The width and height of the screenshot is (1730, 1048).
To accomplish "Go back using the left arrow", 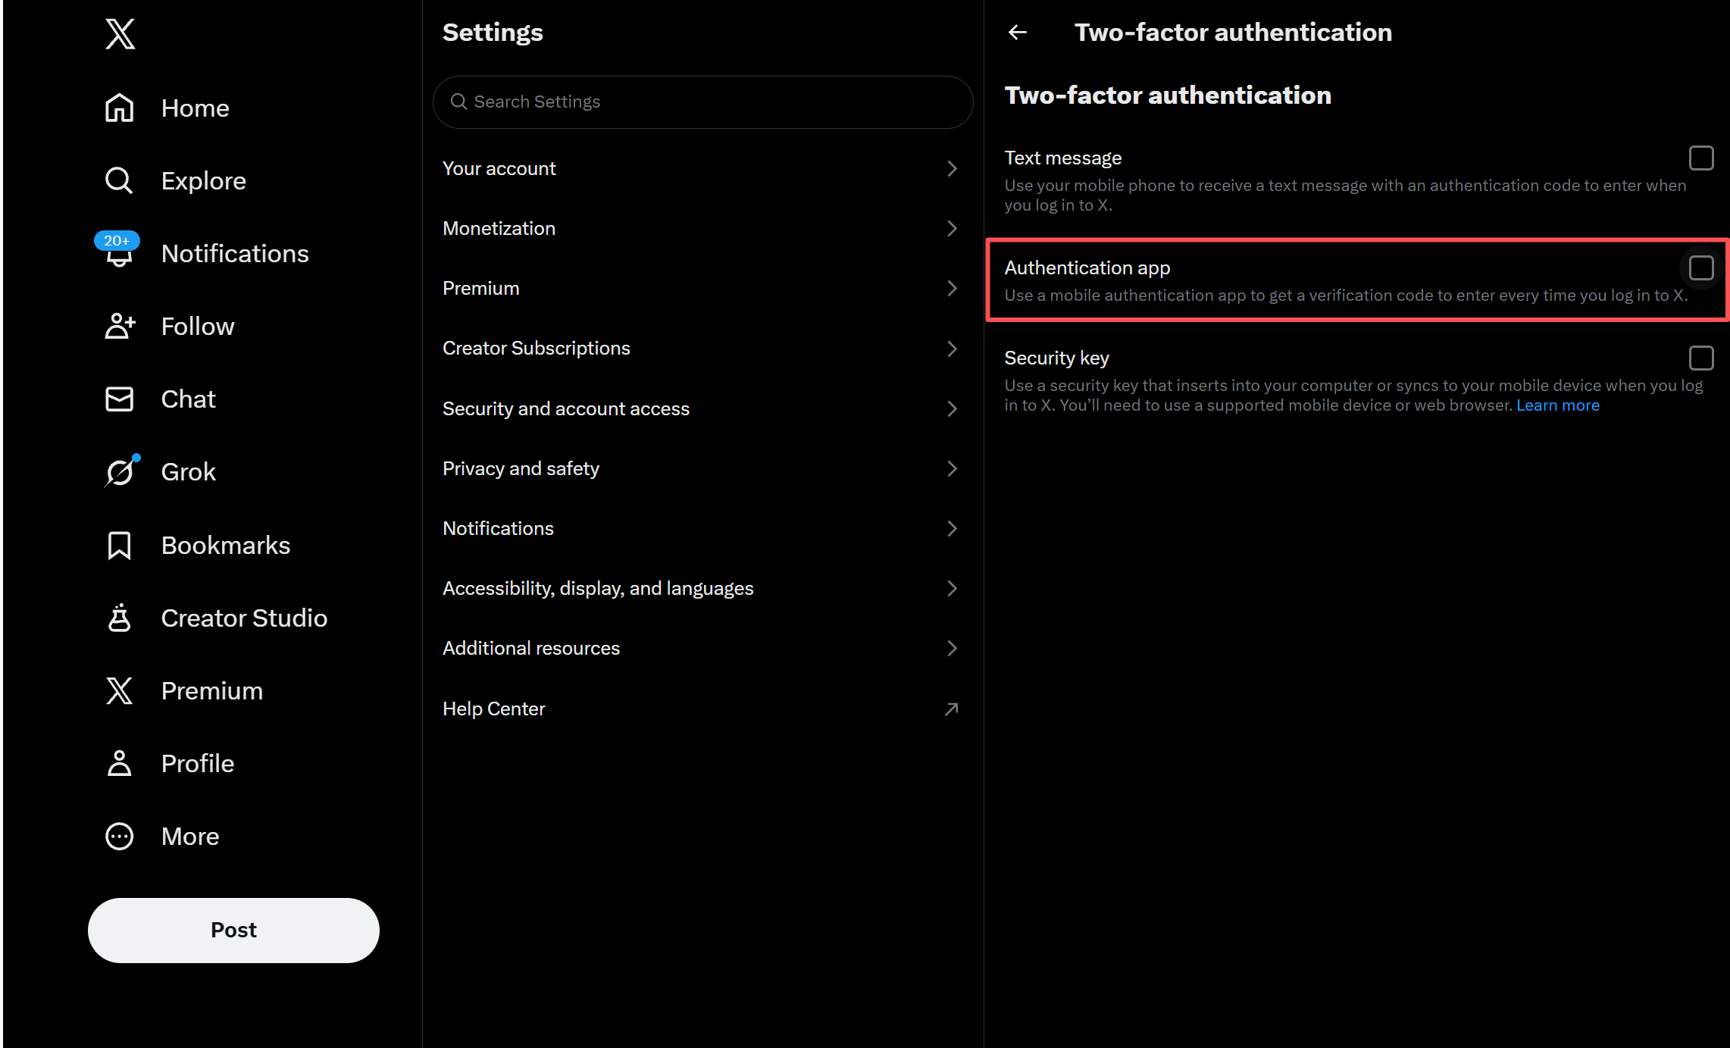I will point(1018,32).
